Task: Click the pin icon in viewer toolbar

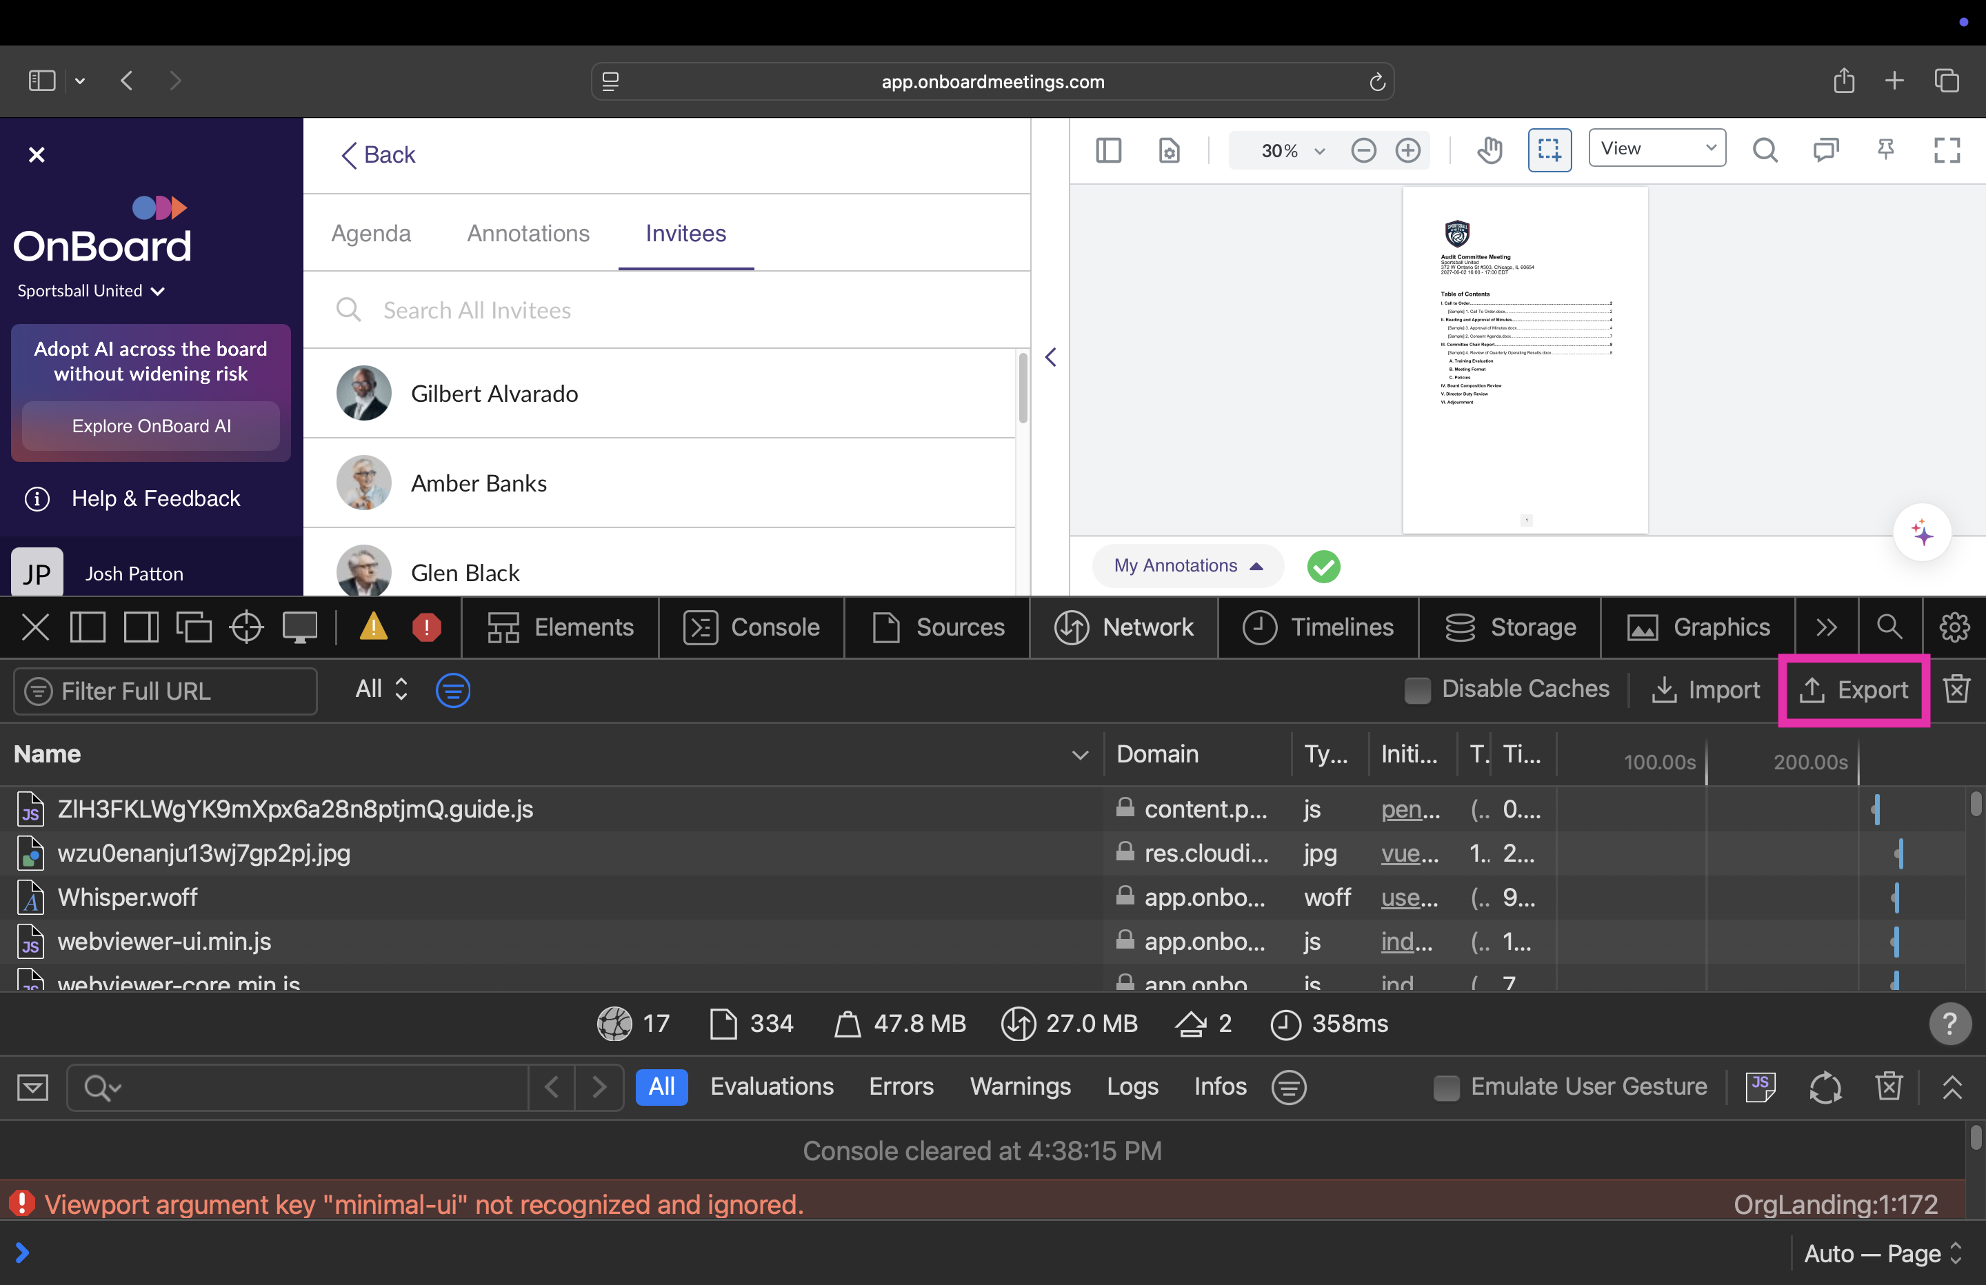Action: click(x=1886, y=150)
